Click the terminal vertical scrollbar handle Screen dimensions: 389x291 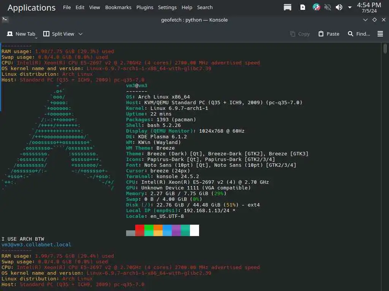click(x=385, y=48)
